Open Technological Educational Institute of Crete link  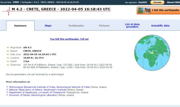tap(49, 87)
